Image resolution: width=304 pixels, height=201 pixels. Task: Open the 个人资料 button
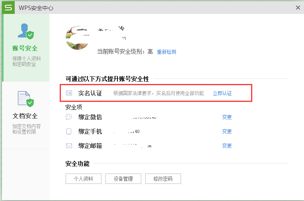(84, 179)
